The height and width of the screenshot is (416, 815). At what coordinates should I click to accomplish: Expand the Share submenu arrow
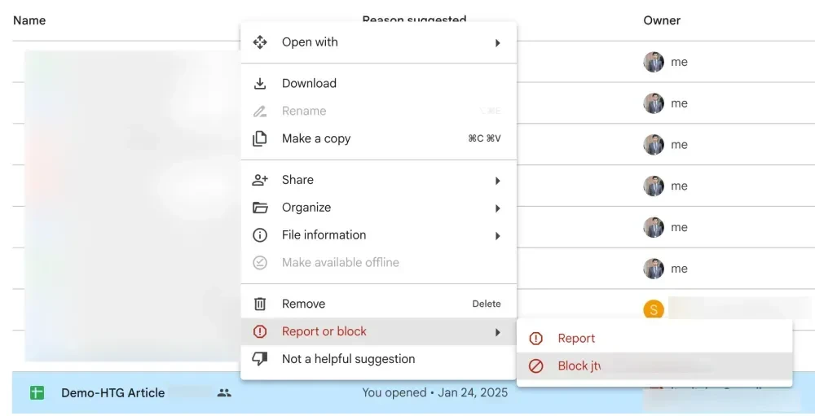(497, 181)
